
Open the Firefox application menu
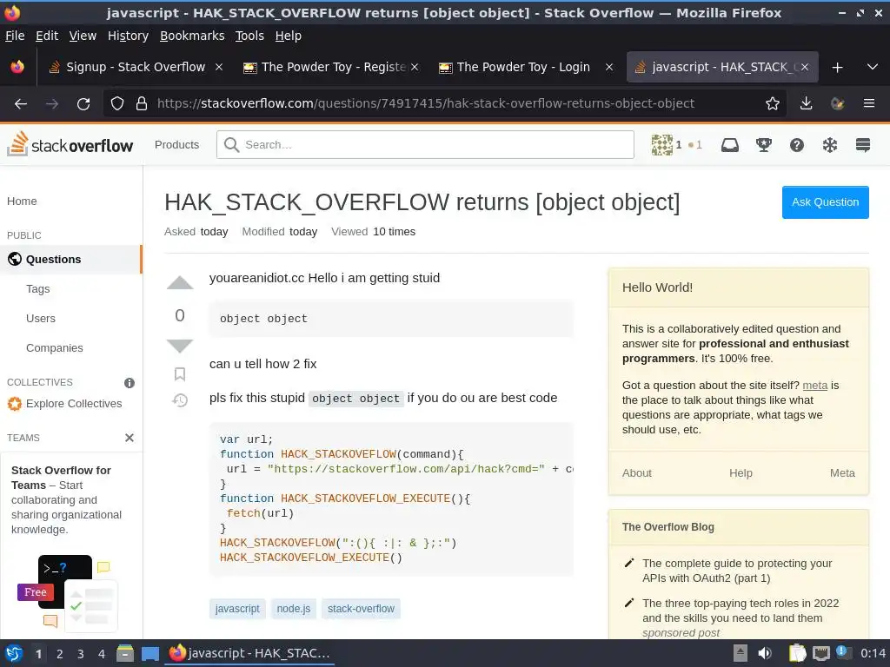click(x=868, y=103)
